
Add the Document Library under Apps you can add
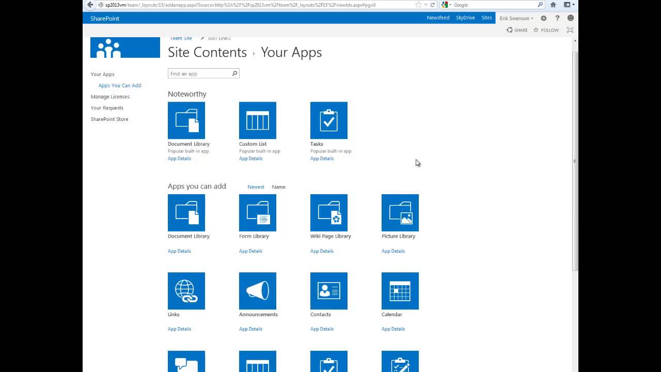186,213
